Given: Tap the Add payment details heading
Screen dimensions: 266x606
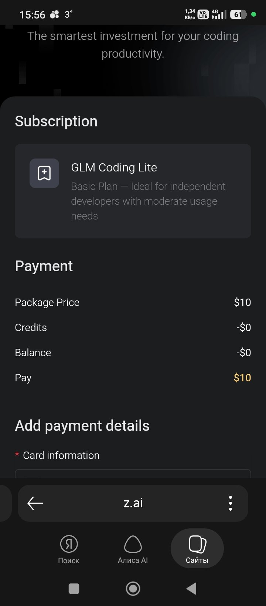Looking at the screenshot, I should [x=82, y=426].
